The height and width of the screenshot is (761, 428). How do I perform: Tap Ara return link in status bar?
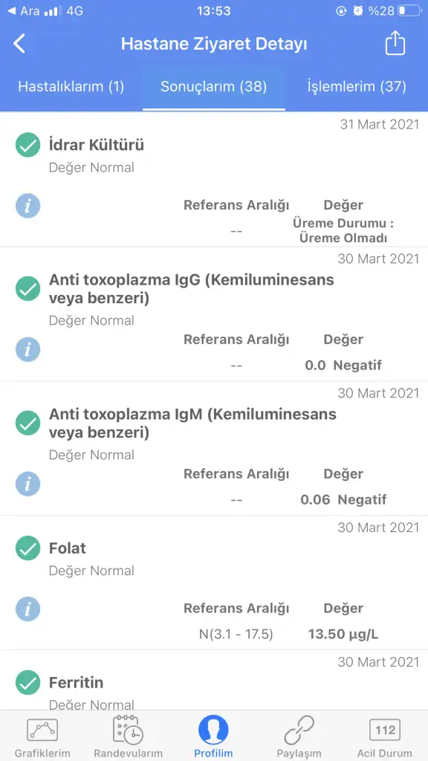pyautogui.click(x=25, y=10)
